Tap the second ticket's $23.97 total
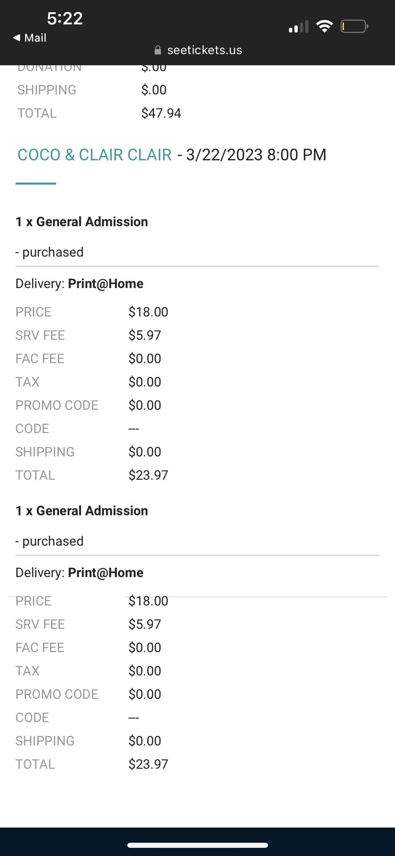395x856 pixels. (148, 764)
